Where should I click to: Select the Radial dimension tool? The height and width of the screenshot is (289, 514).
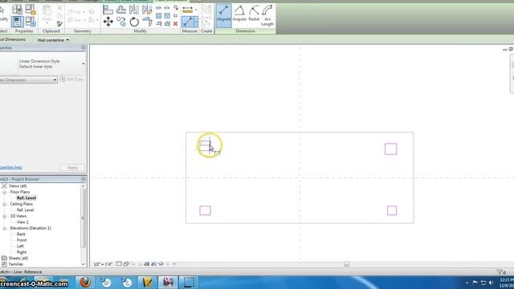coord(254,14)
